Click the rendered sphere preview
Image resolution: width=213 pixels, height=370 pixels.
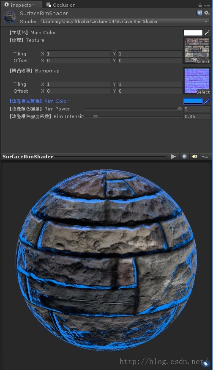[106, 260]
